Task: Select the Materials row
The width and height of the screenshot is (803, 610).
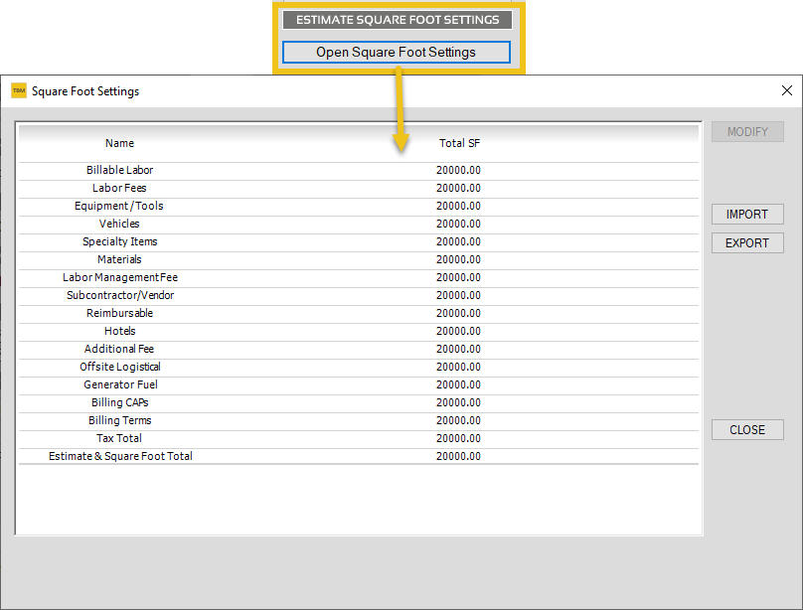Action: 359,260
